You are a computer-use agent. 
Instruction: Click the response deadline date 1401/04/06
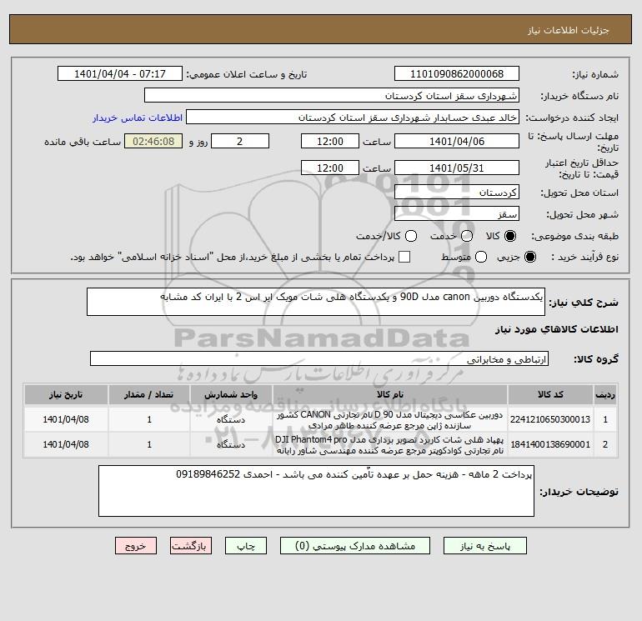click(x=457, y=141)
